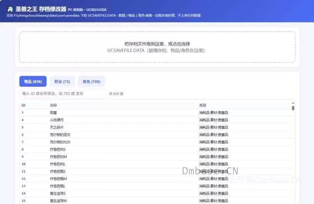Click the item name in row ID 13
The image size is (314, 204).
[x=57, y=186]
